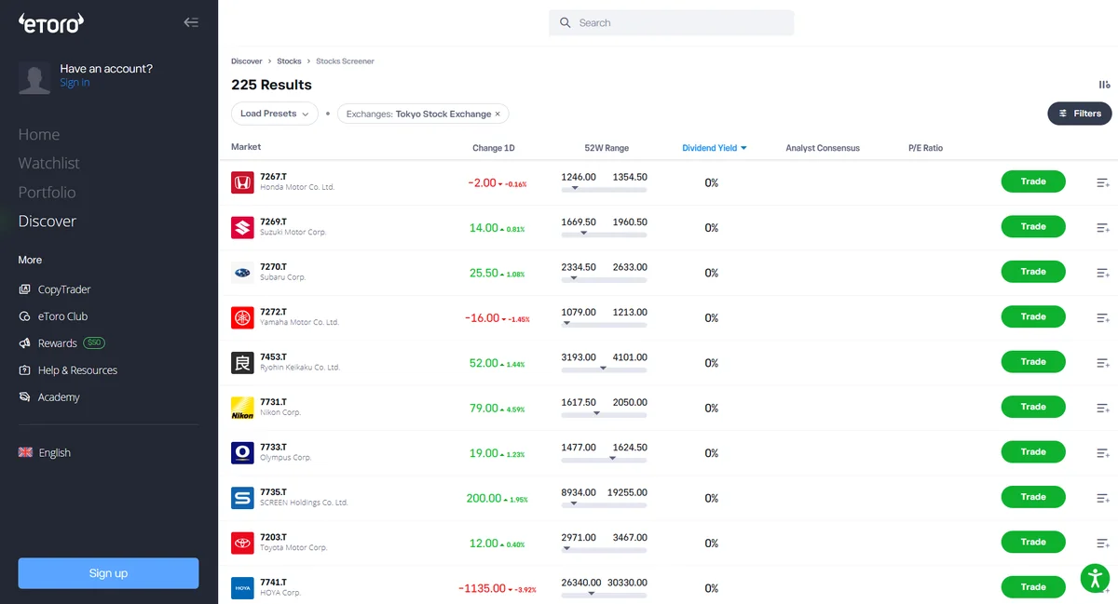Click the Search input field

pos(671,22)
